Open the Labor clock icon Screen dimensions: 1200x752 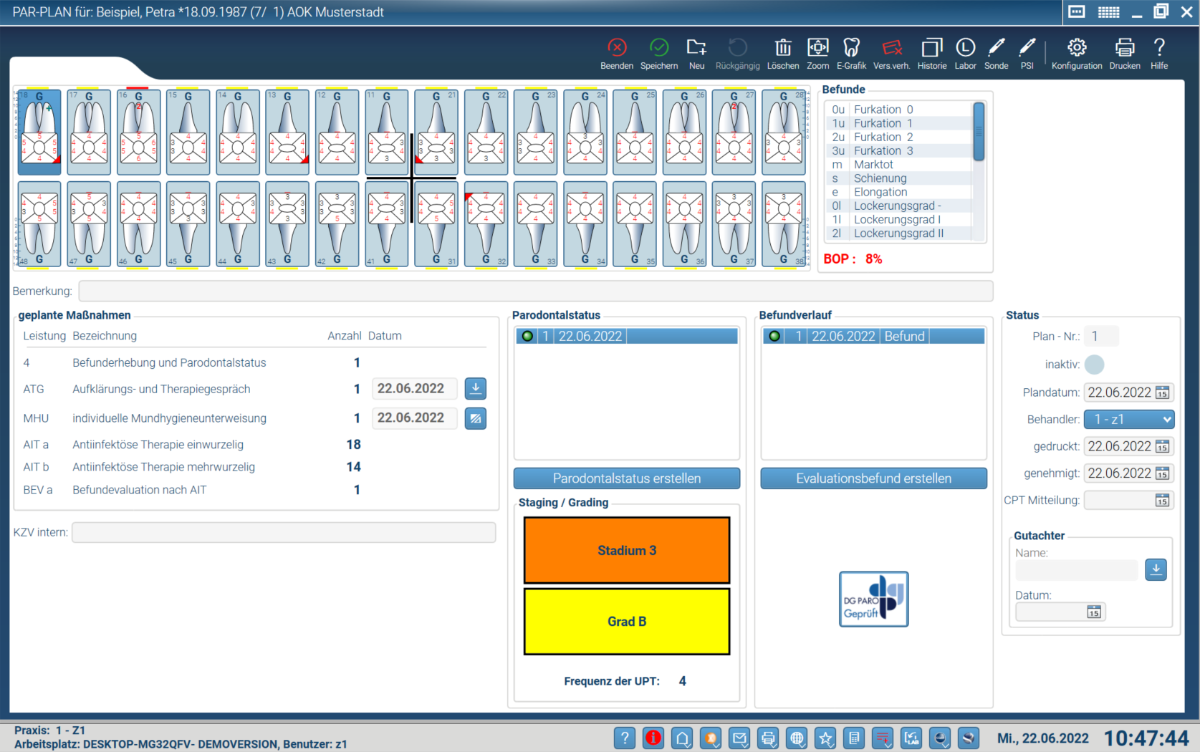click(965, 48)
